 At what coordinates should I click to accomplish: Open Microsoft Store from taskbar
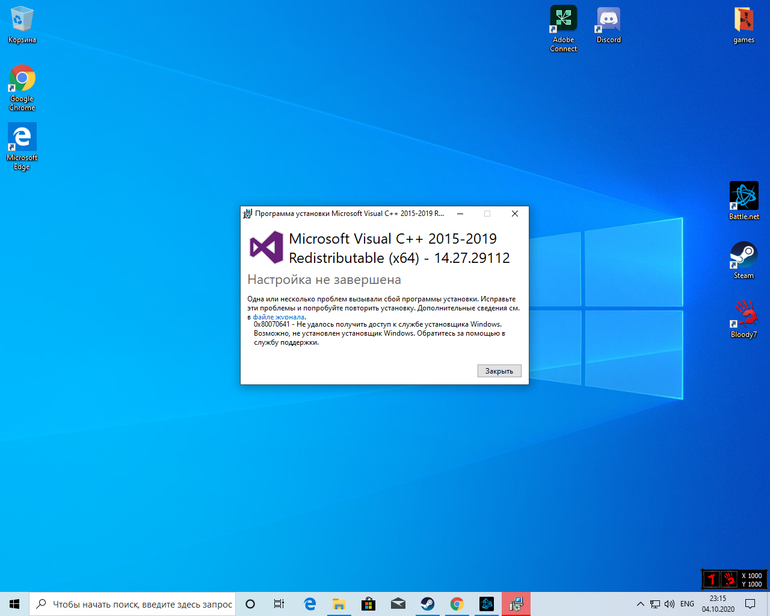[x=369, y=604]
